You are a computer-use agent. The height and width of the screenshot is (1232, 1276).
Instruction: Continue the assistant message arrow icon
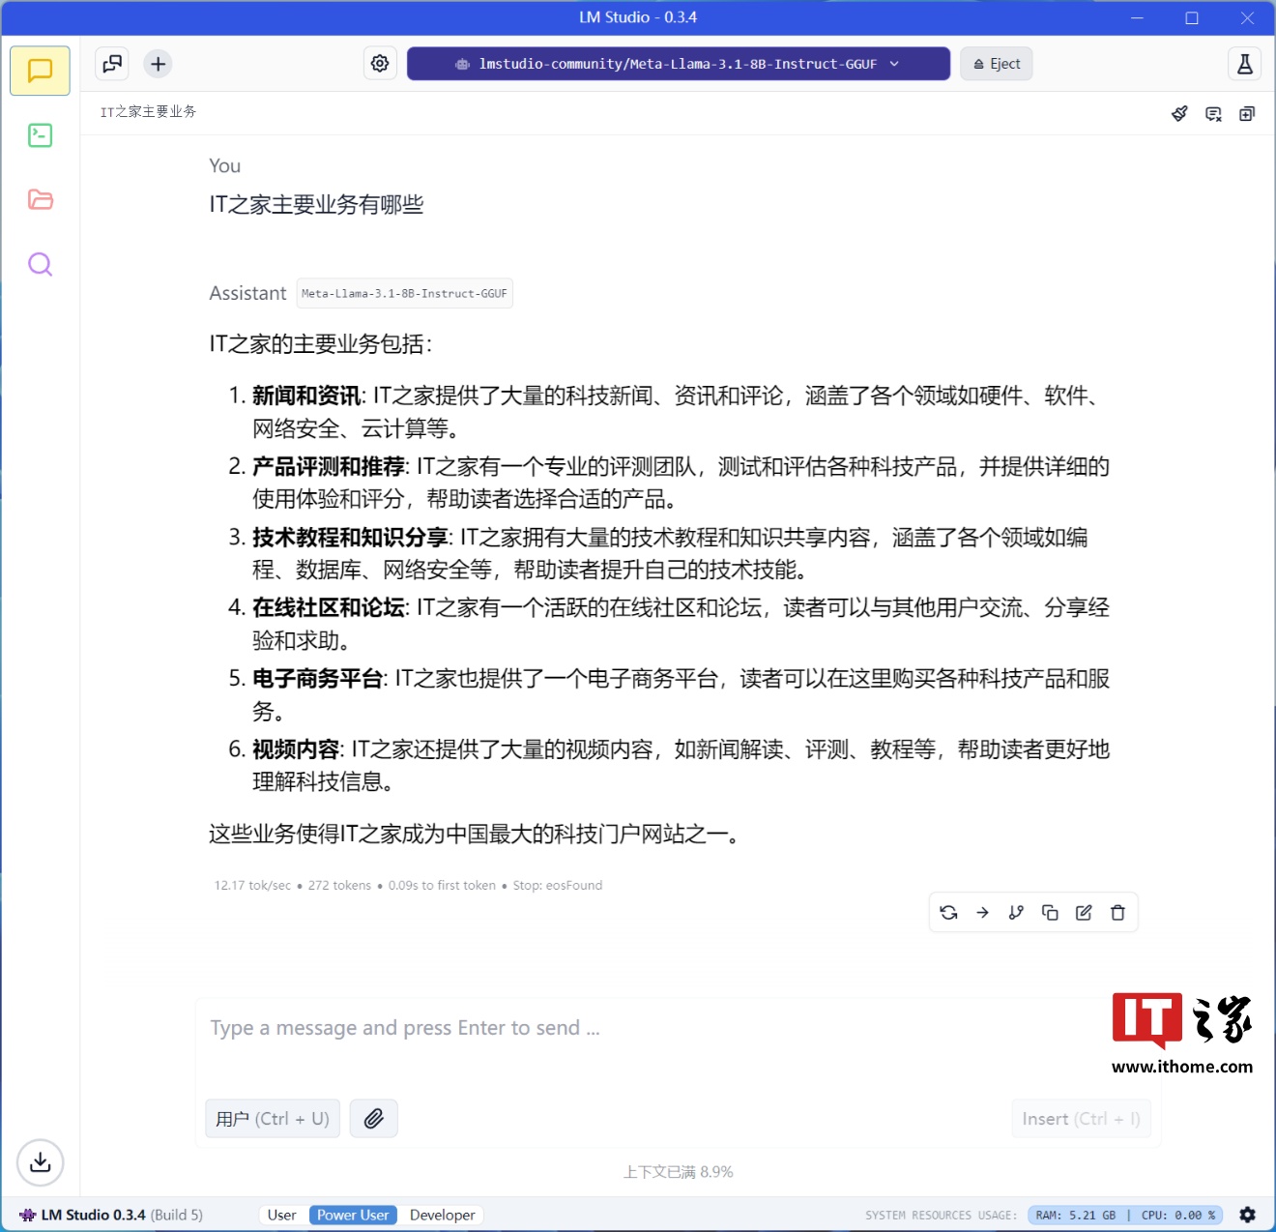tap(982, 913)
